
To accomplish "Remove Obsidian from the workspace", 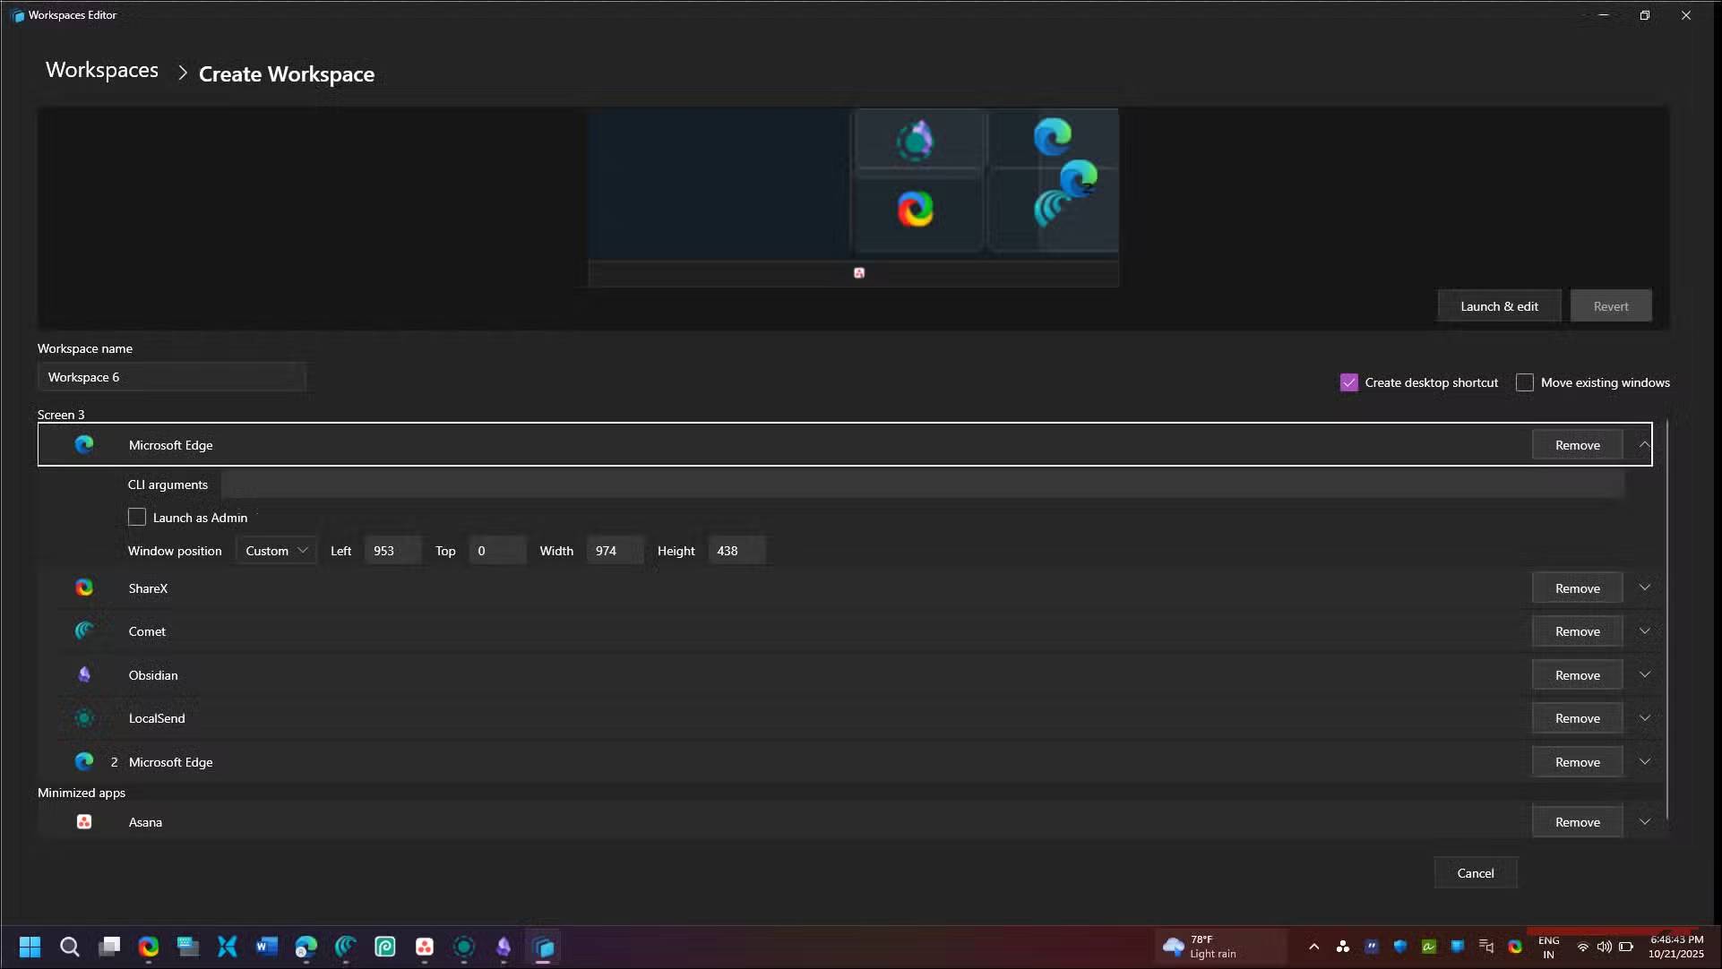I will 1577,674.
